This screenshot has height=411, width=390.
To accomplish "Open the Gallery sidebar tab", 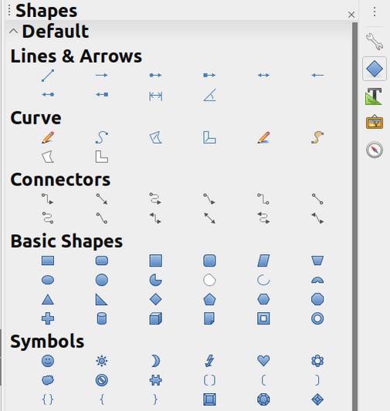I will [375, 122].
